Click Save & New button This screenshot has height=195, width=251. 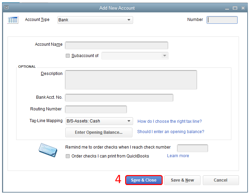(x=182, y=180)
